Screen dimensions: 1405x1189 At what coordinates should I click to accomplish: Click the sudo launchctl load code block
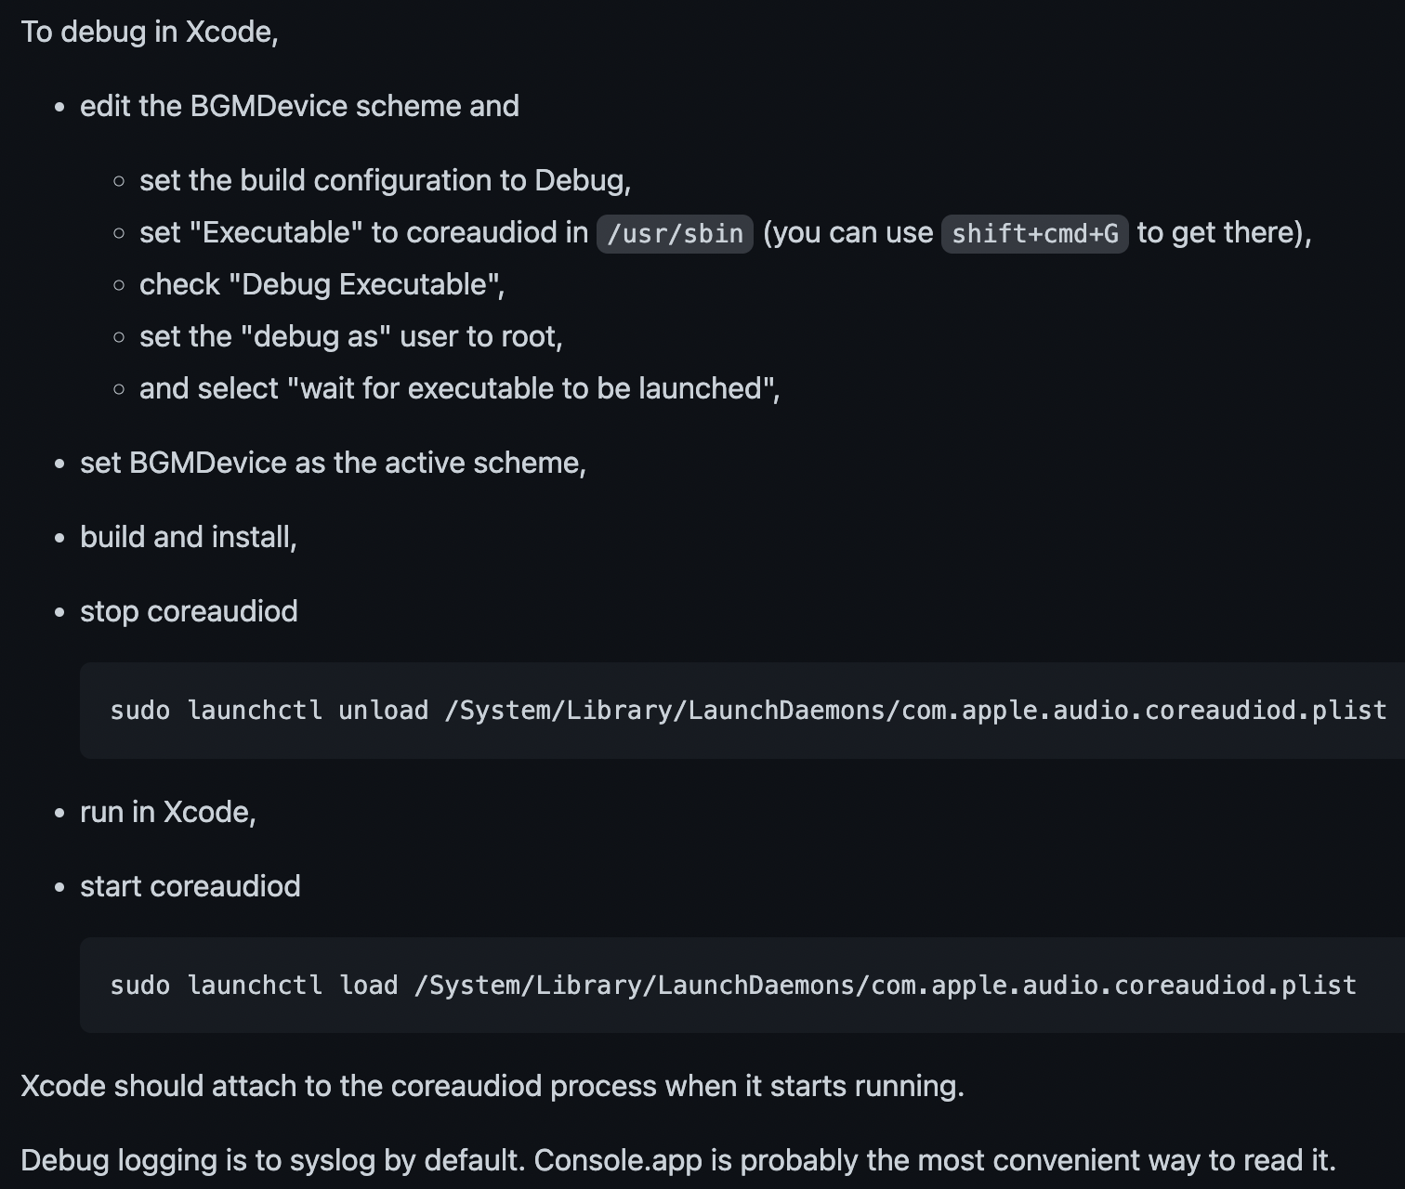click(x=732, y=986)
